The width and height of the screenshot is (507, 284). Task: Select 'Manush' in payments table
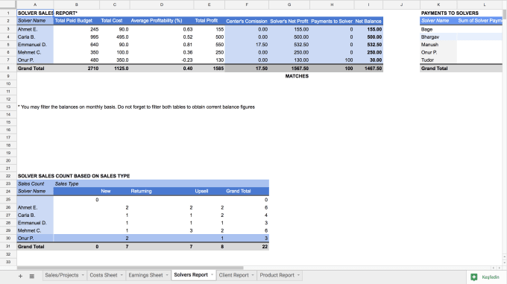[438, 45]
